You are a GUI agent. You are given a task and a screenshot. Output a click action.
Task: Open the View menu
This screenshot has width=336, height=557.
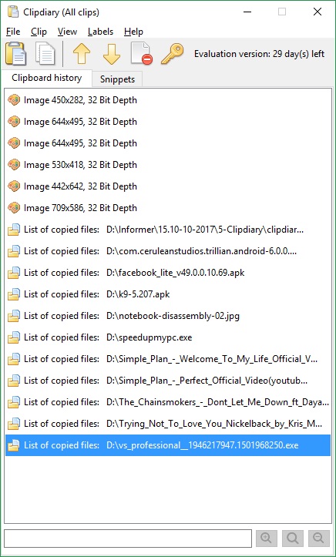click(67, 32)
